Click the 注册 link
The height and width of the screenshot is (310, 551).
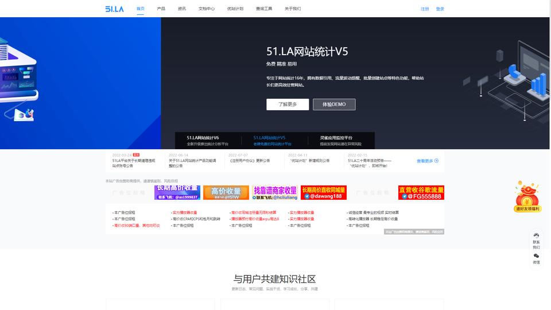tap(425, 9)
